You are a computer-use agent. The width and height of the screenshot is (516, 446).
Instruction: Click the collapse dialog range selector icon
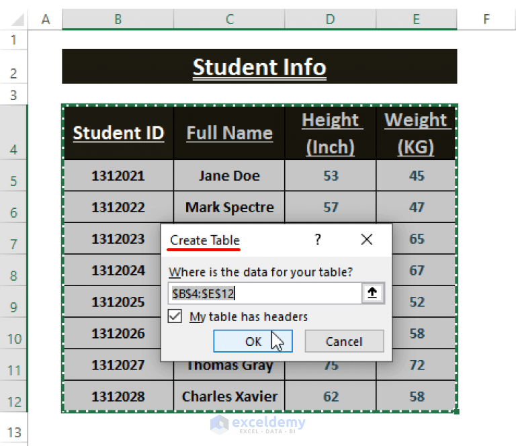[372, 293]
